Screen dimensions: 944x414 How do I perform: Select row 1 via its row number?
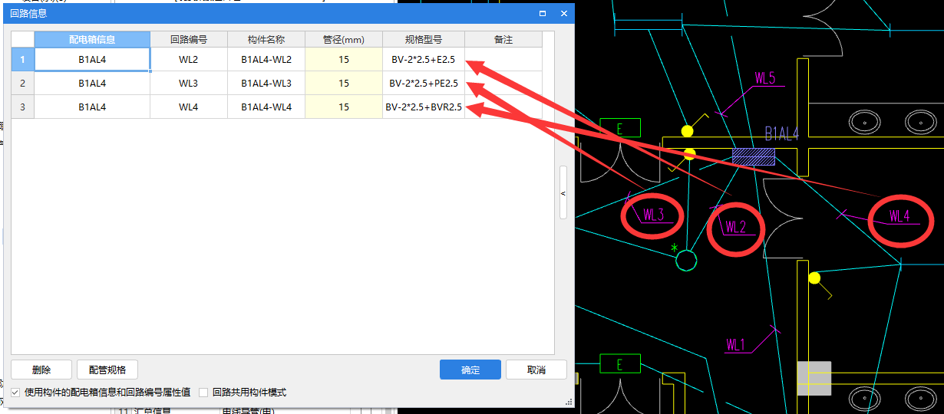click(x=23, y=59)
